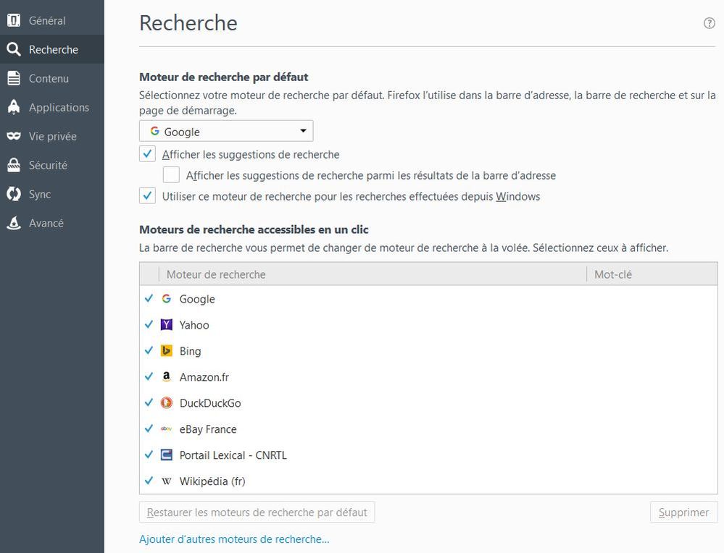This screenshot has width=724, height=553.
Task: Click the Yahoo search engine icon
Action: click(167, 325)
